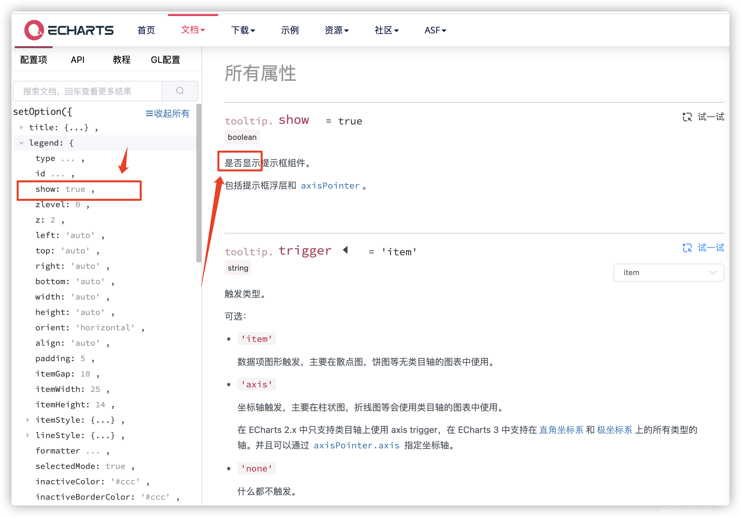741x517 pixels.
Task: Select the left: 'auto' option
Action: pos(70,235)
